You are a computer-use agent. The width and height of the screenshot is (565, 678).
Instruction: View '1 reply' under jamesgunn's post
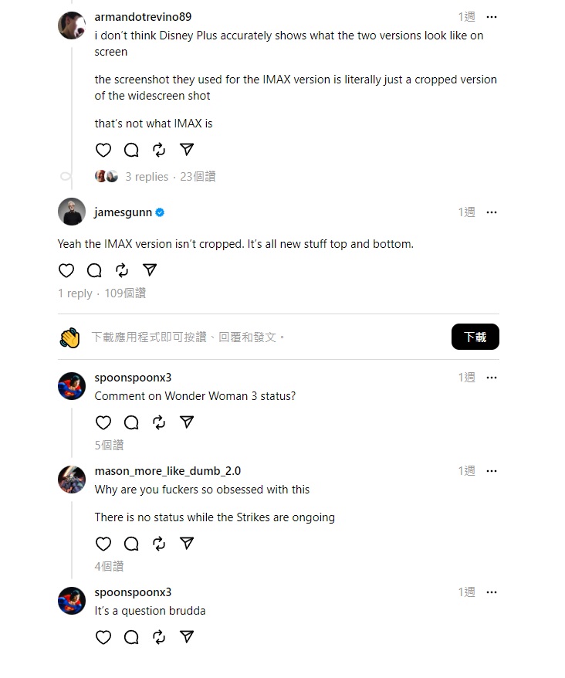pos(75,293)
